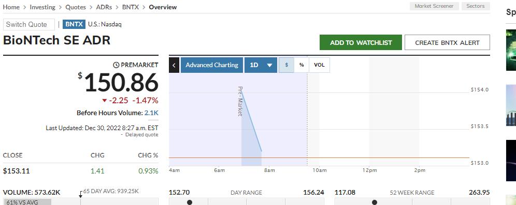The image size is (516, 205).
Task: Add BNTX to watchlist
Action: point(361,43)
